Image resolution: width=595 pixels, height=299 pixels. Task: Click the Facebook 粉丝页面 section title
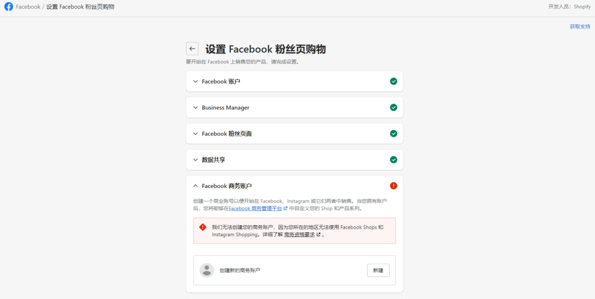tap(227, 134)
